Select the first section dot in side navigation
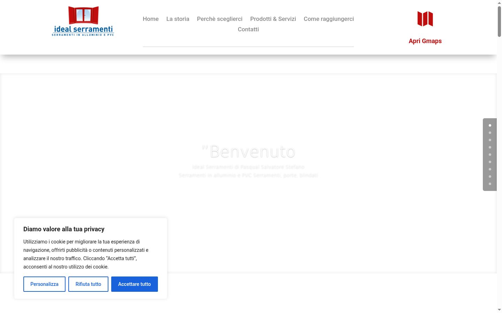 point(490,125)
